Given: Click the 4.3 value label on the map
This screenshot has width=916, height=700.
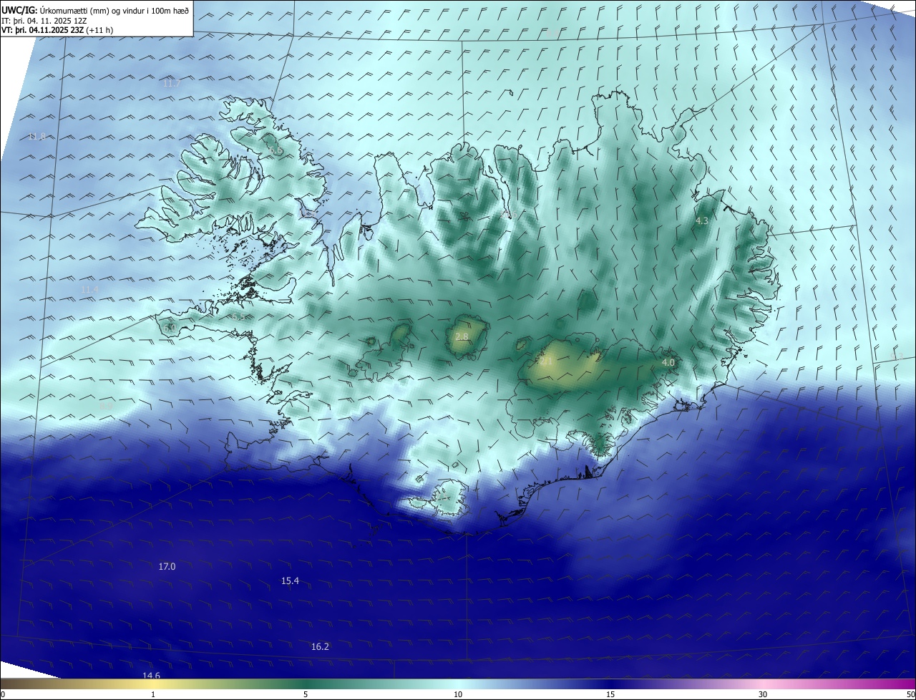Looking at the screenshot, I should pyautogui.click(x=701, y=221).
